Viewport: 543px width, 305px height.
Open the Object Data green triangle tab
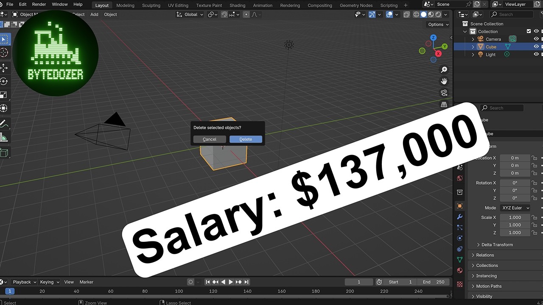(459, 259)
